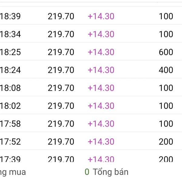Click the +14.30 change in the 18:34 row
The width and height of the screenshot is (182, 182).
(101, 34)
